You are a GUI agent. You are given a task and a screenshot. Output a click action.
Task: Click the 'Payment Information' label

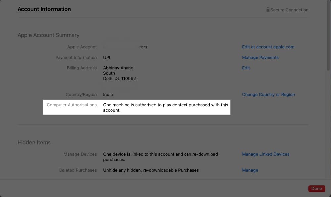[76, 58]
